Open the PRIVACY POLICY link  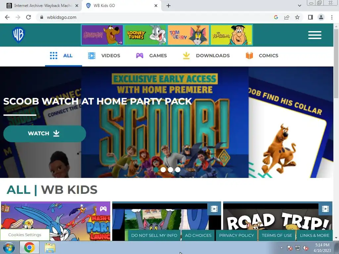click(236, 235)
